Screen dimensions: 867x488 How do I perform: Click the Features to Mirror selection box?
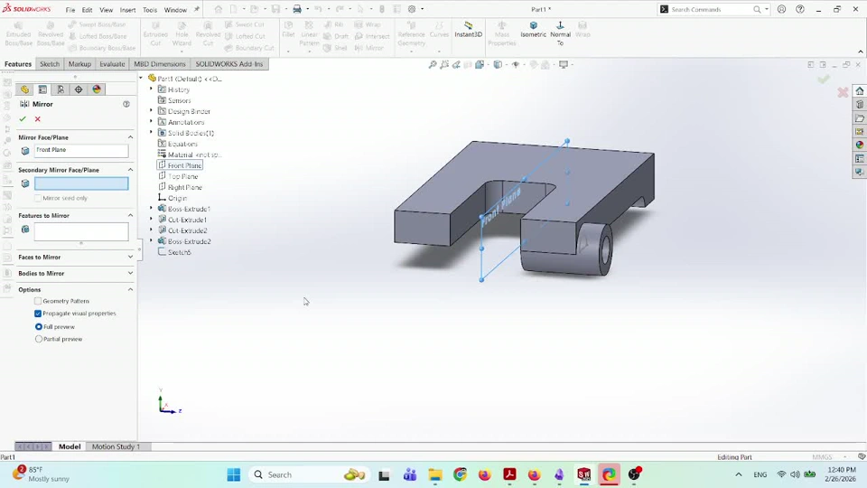coord(81,232)
